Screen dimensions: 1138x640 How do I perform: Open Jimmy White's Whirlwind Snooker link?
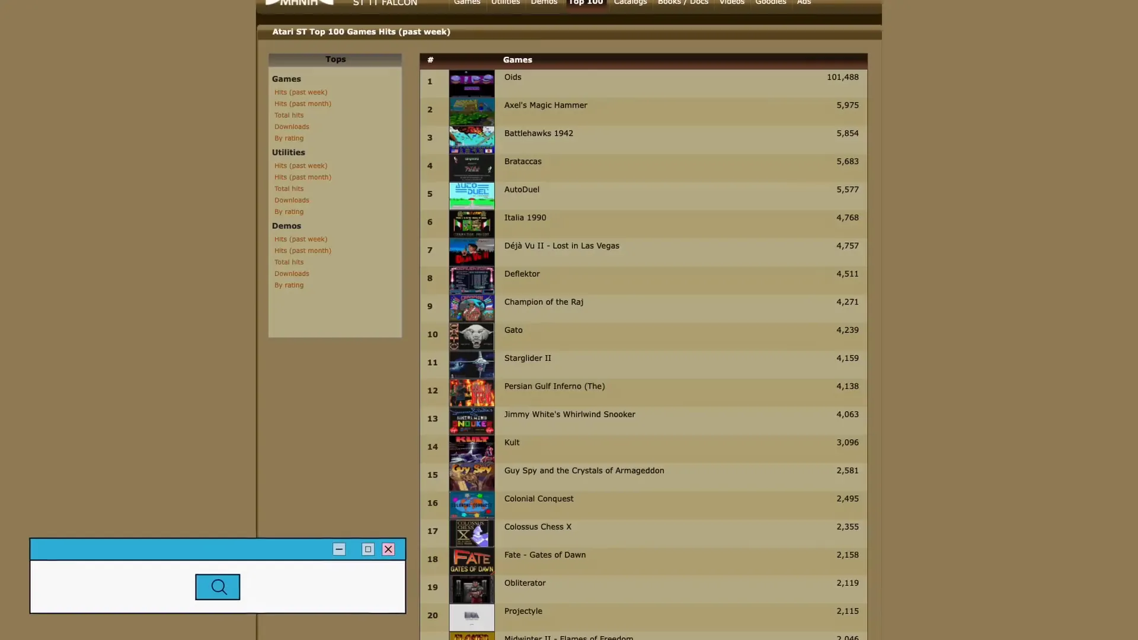[570, 414]
